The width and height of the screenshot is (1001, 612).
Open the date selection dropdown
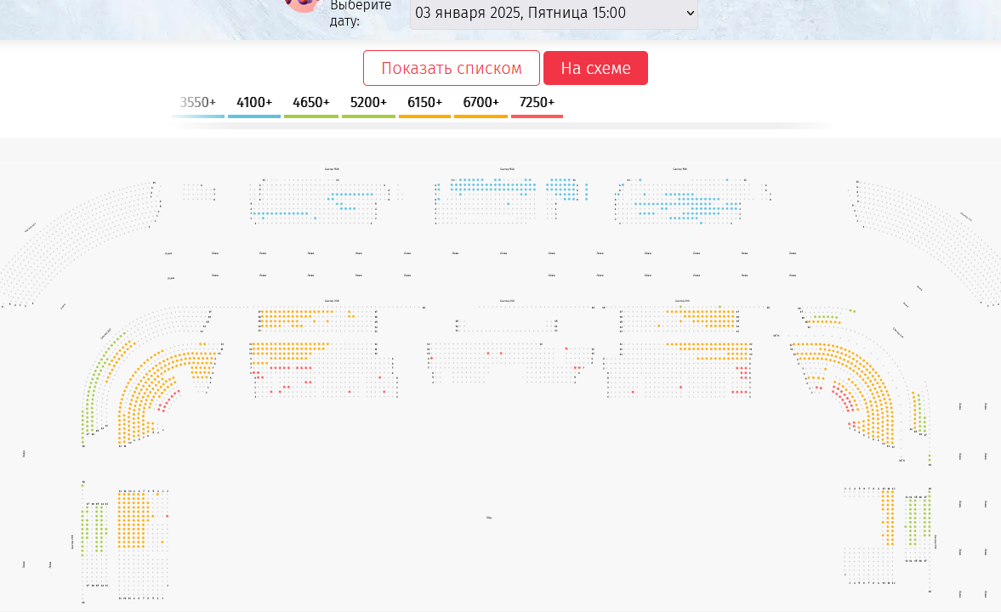coord(544,14)
